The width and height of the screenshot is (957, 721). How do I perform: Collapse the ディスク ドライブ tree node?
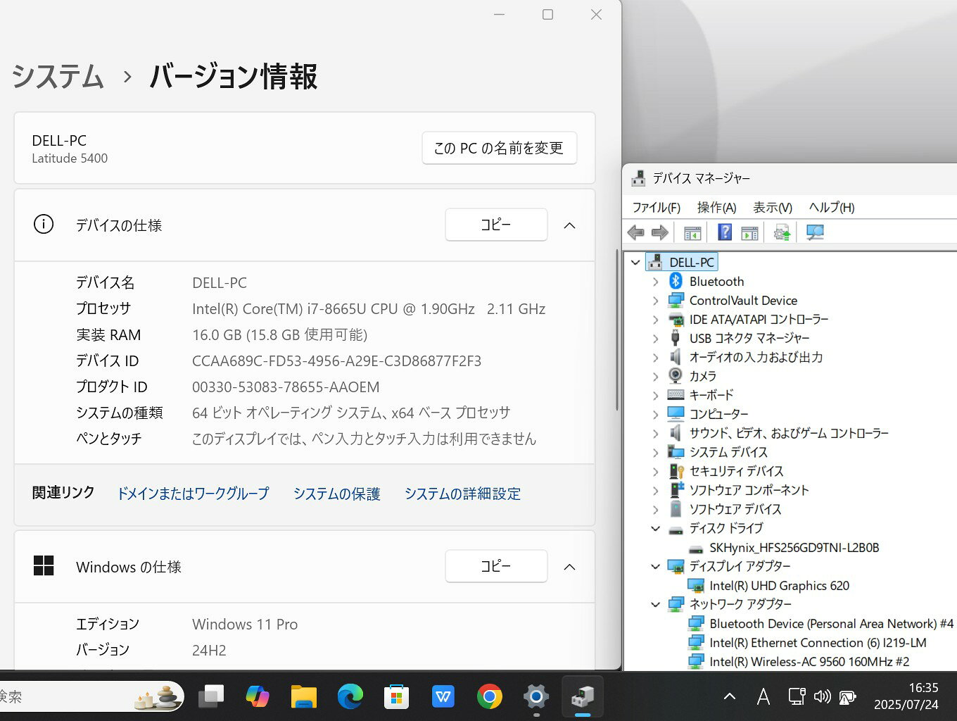coord(655,528)
